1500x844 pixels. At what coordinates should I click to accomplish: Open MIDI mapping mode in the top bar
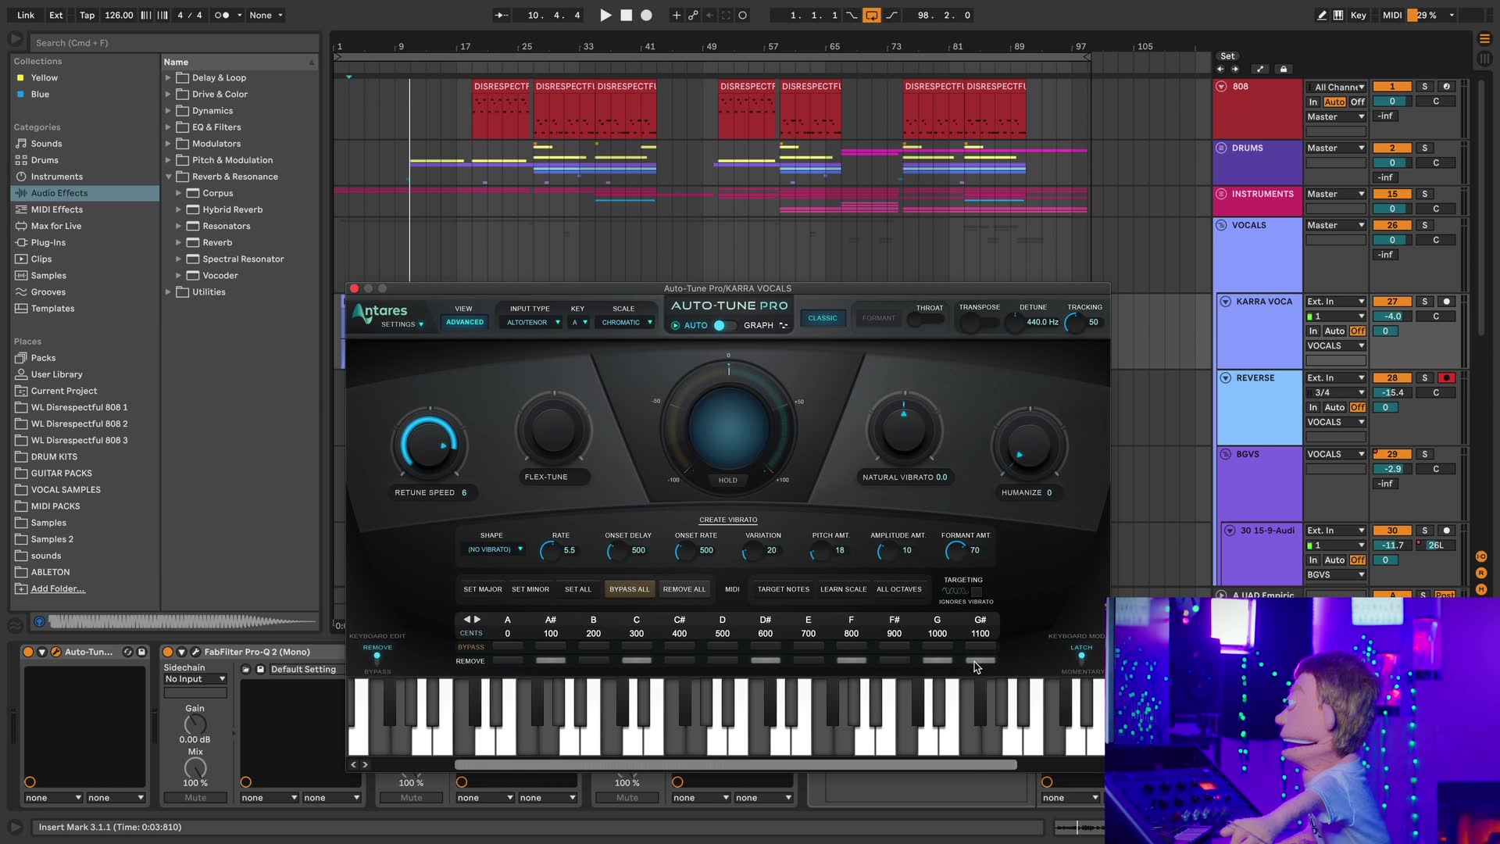(1391, 15)
